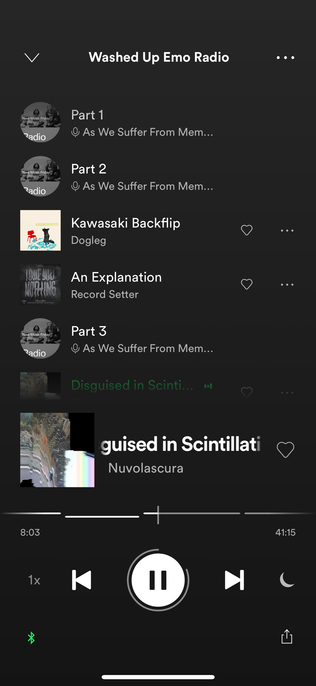Open more options for Kawasaki Backflip
The height and width of the screenshot is (686, 316).
click(287, 230)
